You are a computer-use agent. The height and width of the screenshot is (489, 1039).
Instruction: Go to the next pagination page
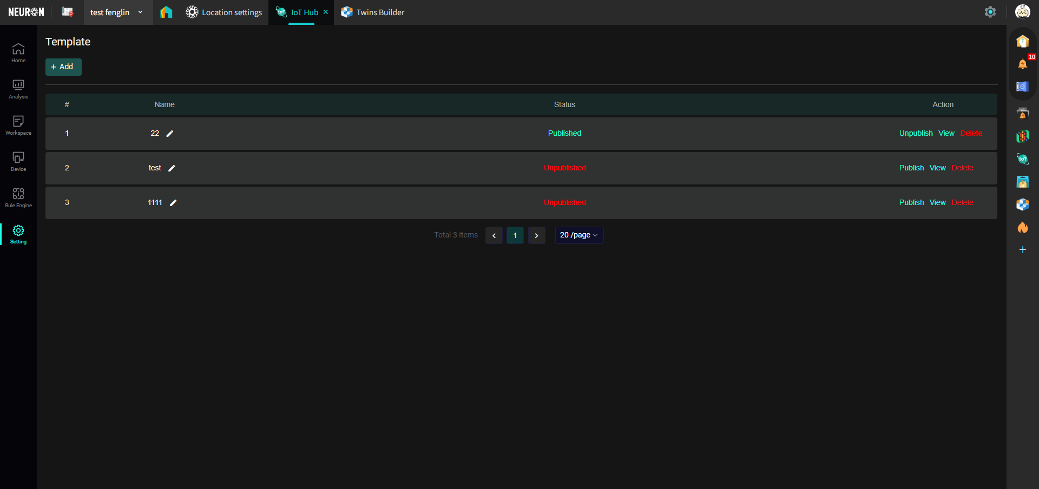536,235
